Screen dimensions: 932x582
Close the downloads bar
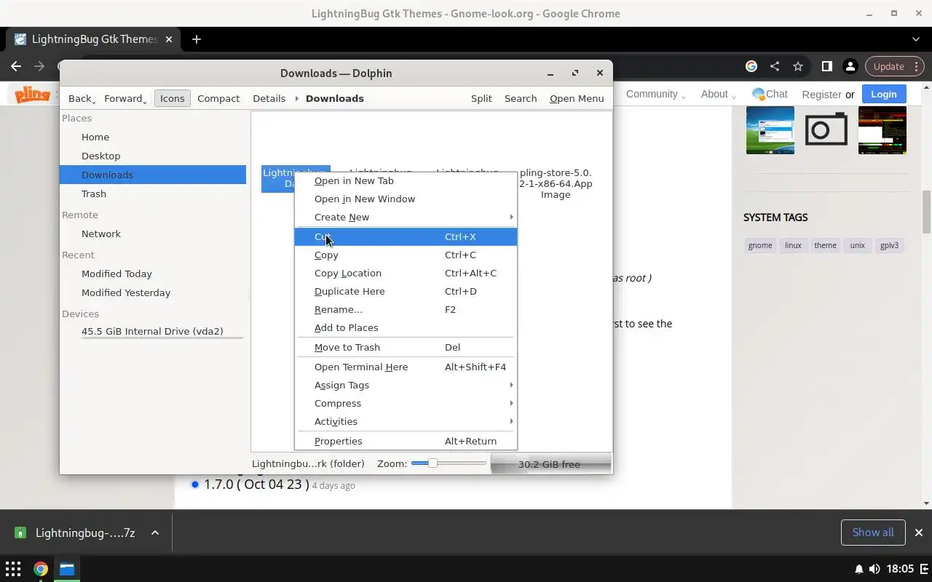point(919,533)
